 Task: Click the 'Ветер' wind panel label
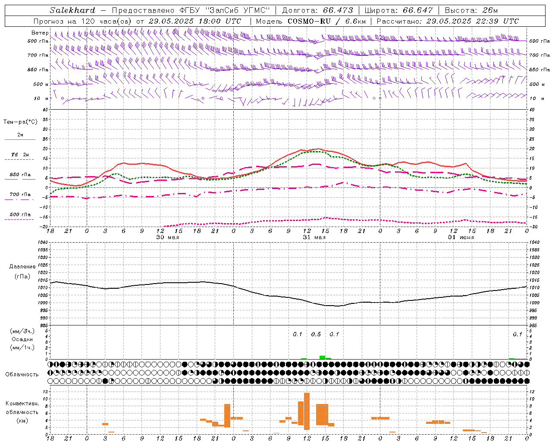(x=40, y=33)
